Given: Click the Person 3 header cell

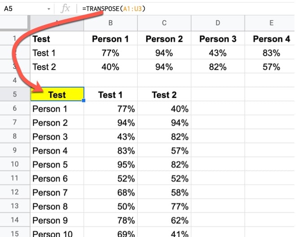Looking at the screenshot, I should [218, 39].
